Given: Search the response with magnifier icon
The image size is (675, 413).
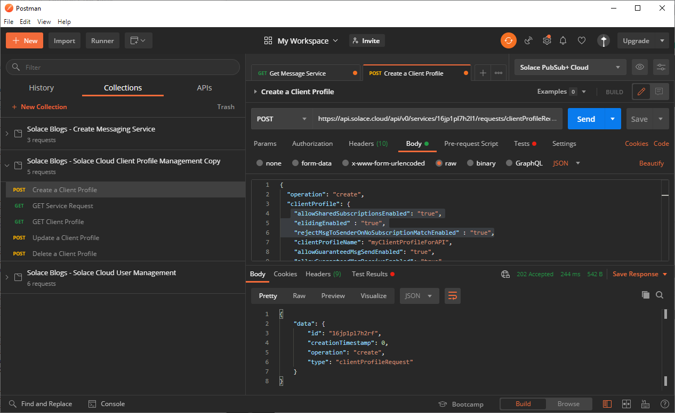Looking at the screenshot, I should click(x=660, y=295).
